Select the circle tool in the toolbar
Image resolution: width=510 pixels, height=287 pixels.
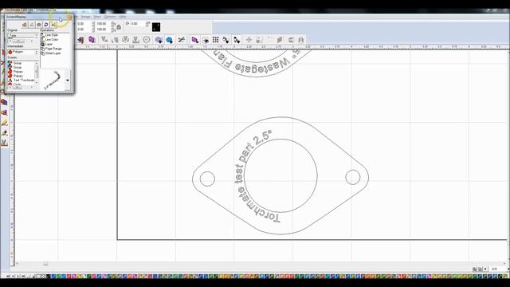tap(147, 40)
